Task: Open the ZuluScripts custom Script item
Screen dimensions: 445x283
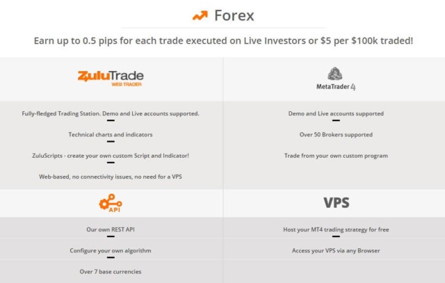Action: pos(111,156)
